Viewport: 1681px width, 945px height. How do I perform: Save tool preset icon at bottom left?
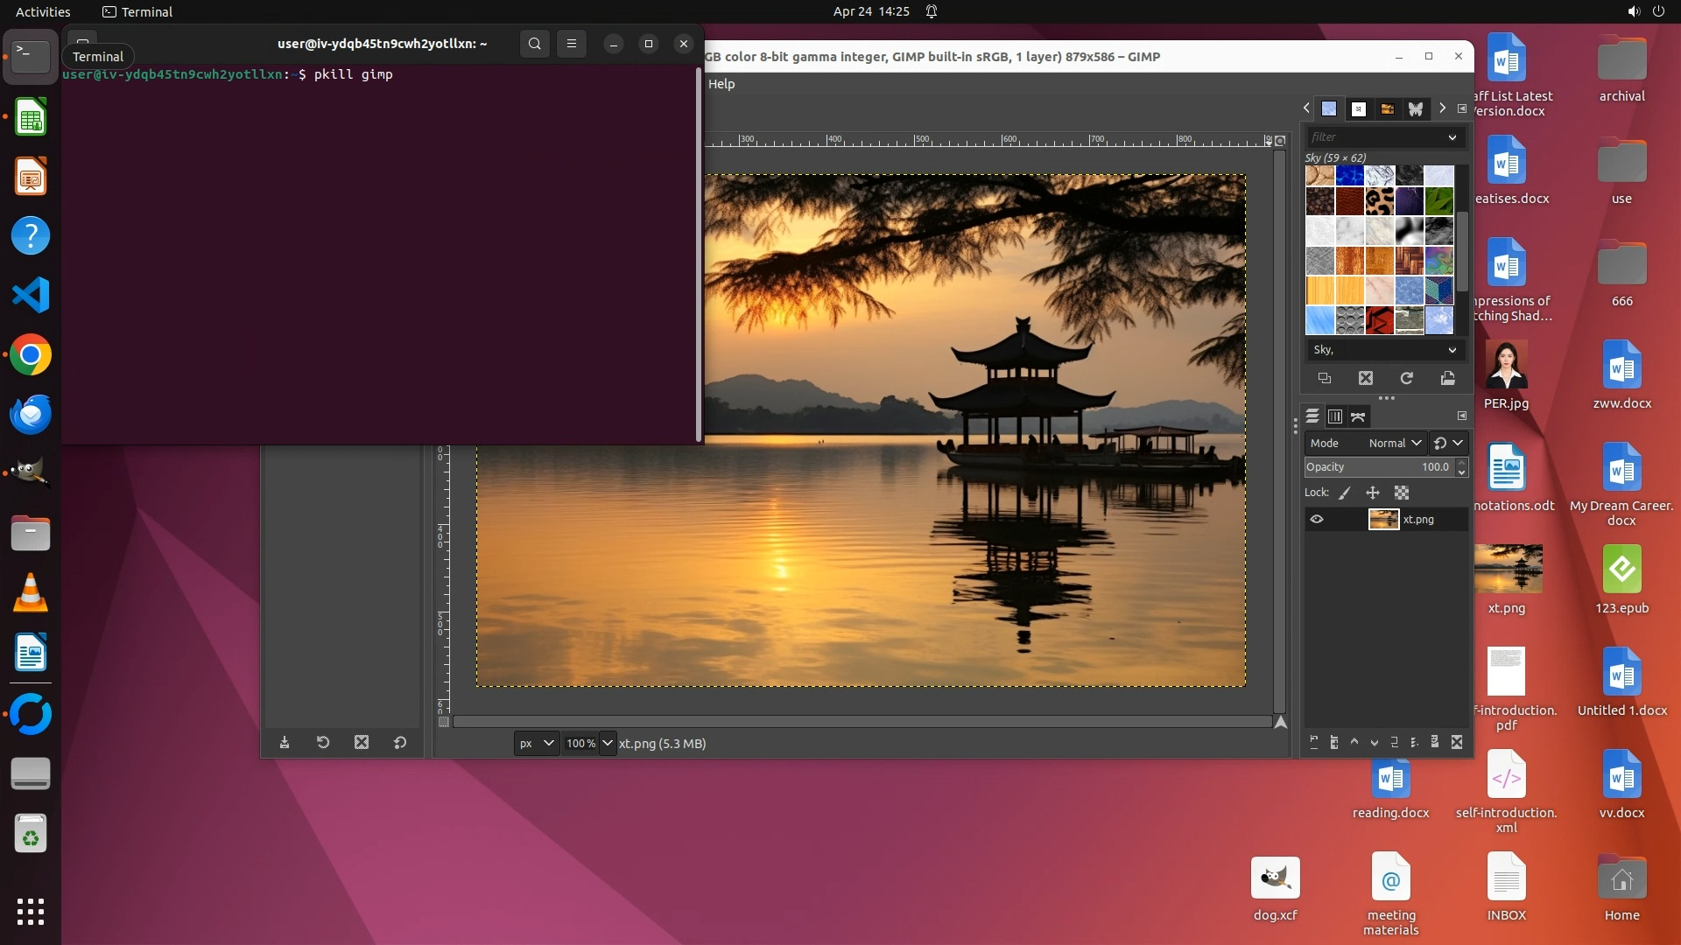click(x=285, y=742)
